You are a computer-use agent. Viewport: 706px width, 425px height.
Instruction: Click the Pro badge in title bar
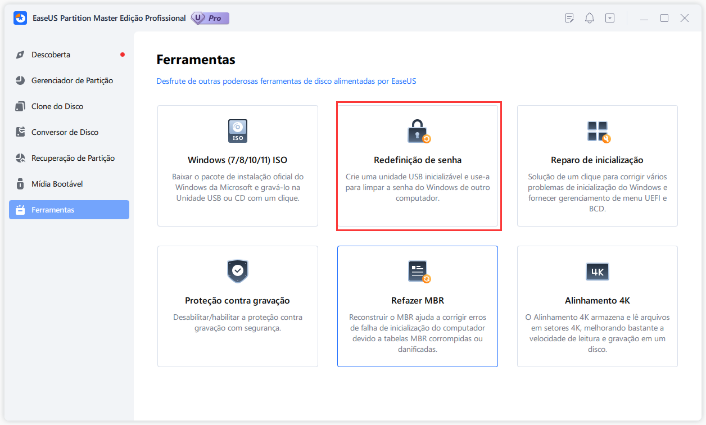pyautogui.click(x=210, y=18)
